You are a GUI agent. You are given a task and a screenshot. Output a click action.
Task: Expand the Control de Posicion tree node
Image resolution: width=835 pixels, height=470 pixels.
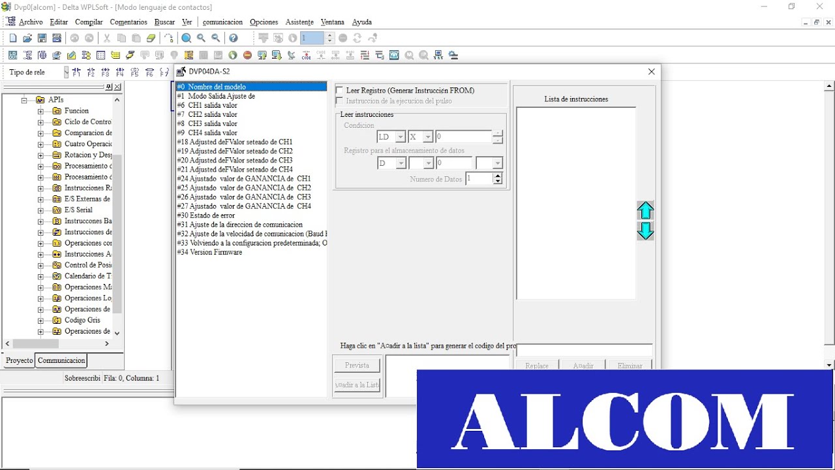pos(40,265)
